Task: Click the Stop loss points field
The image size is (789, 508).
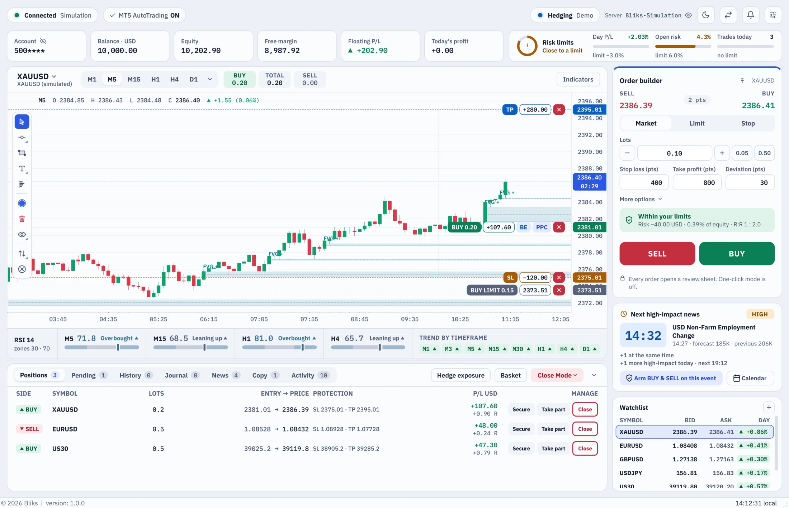Action: tap(644, 183)
